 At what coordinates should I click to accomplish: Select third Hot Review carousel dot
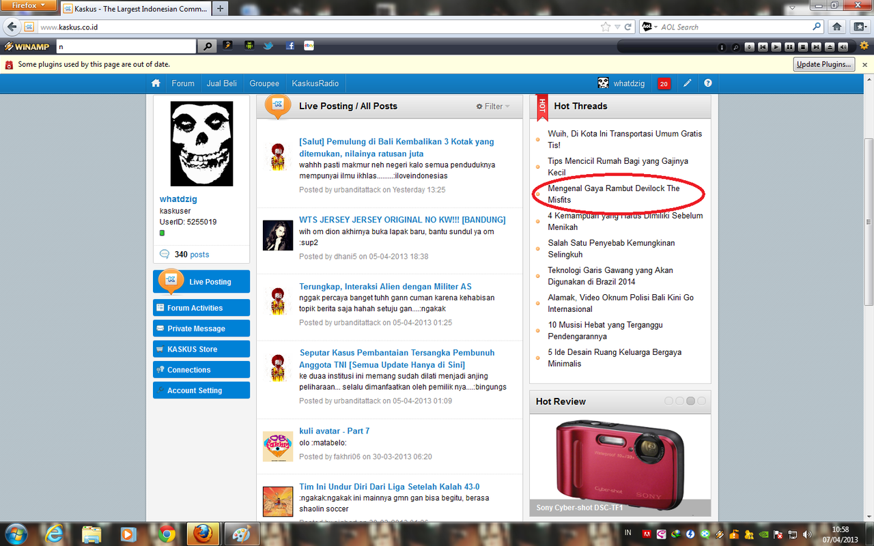click(690, 401)
